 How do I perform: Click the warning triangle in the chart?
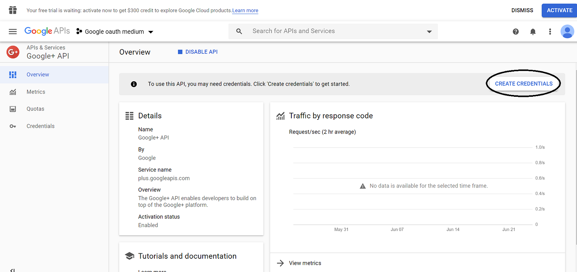click(363, 186)
